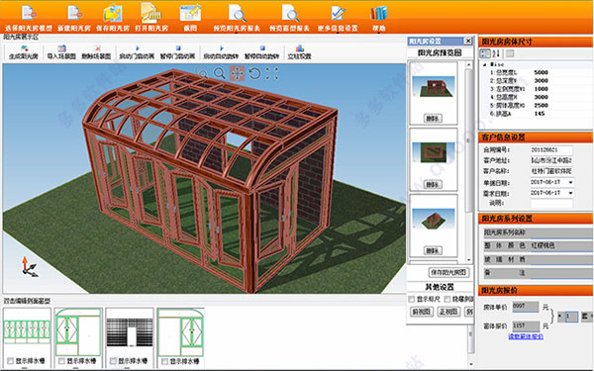Select the top-down sunroom preview thumbnail
594x371 pixels.
click(x=434, y=152)
